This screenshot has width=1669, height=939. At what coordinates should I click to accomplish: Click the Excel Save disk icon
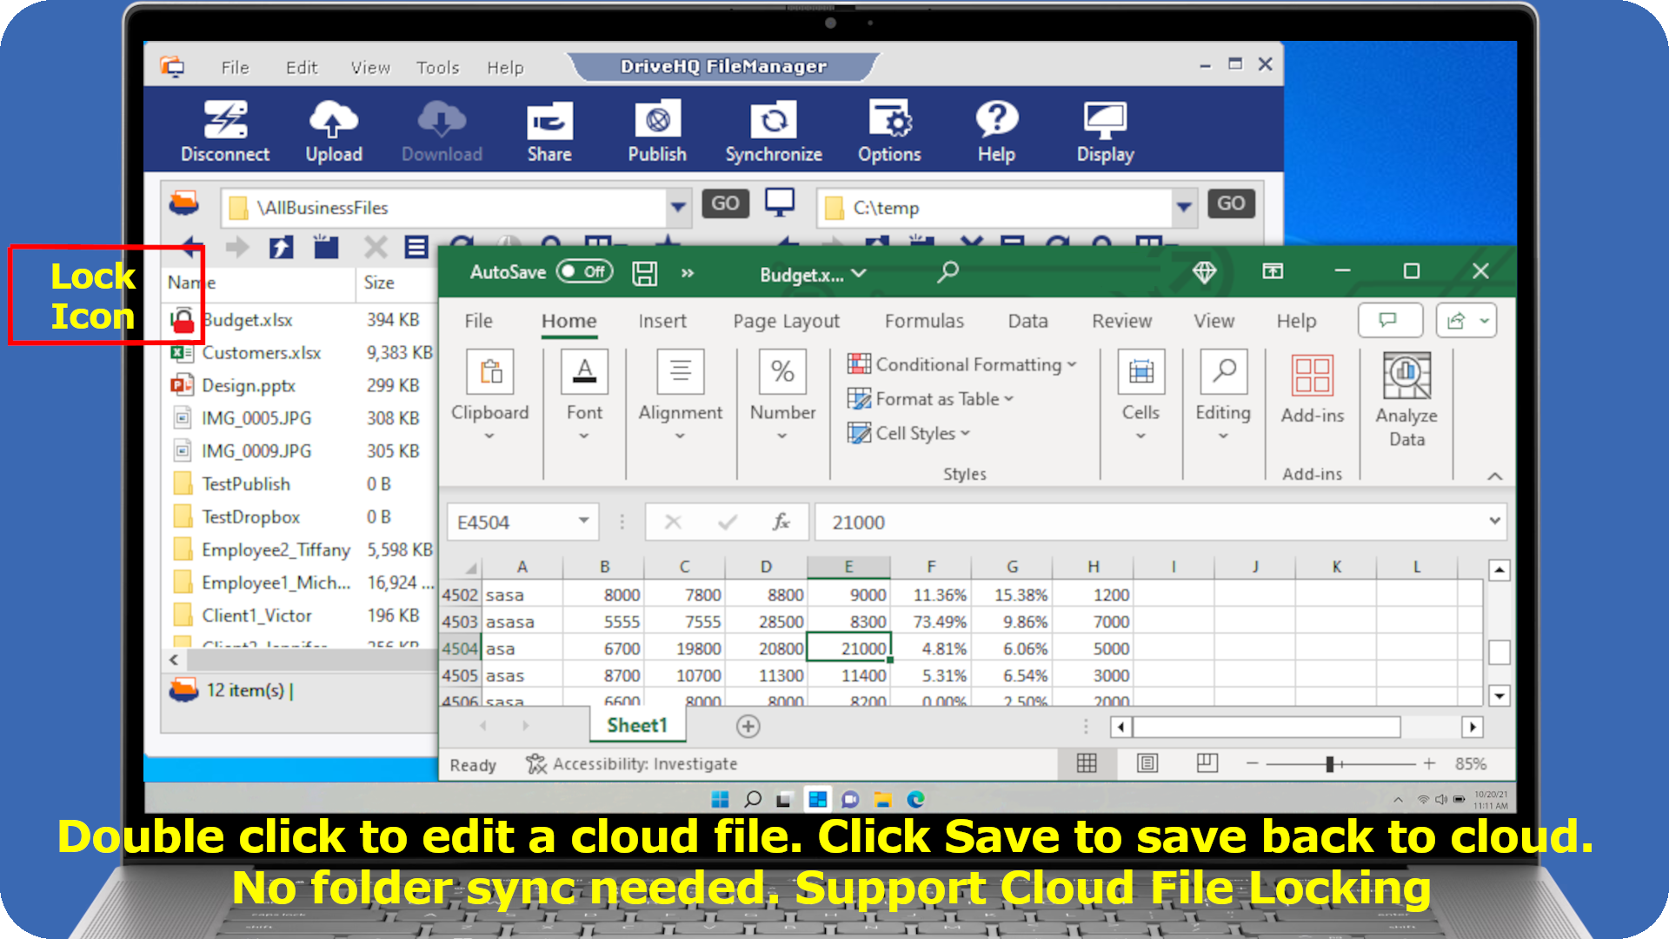(x=644, y=273)
